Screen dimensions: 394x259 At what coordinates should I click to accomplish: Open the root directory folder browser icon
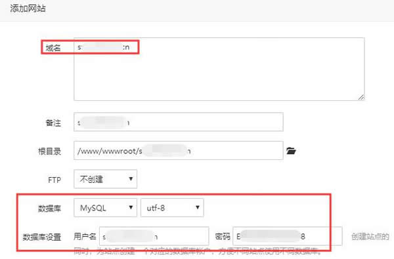pos(291,151)
